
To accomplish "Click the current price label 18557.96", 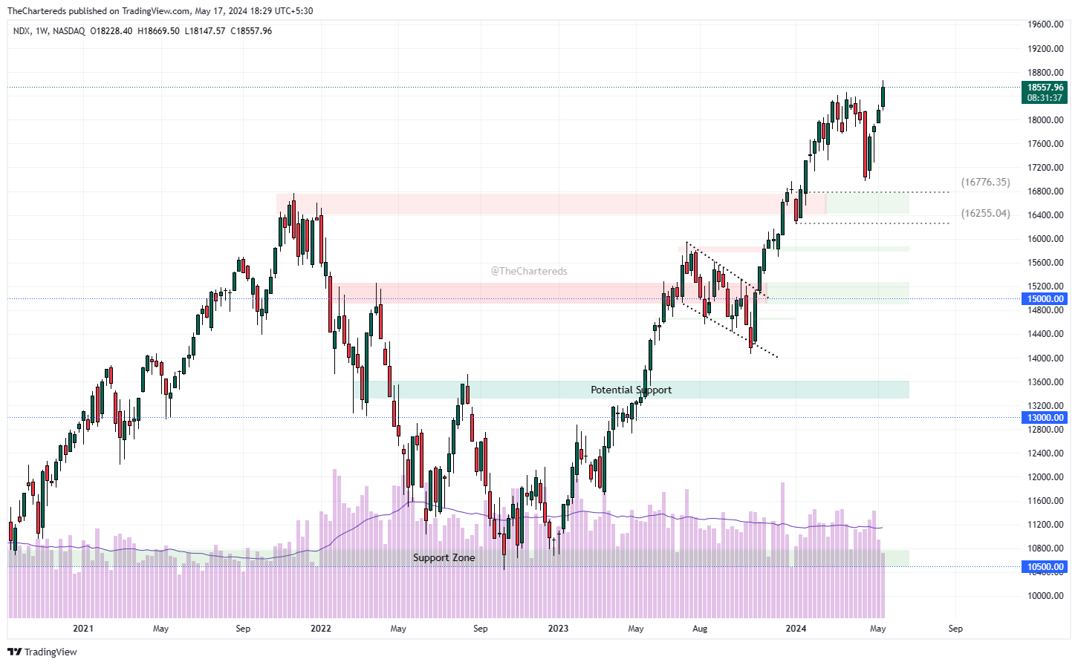I will [x=1045, y=88].
